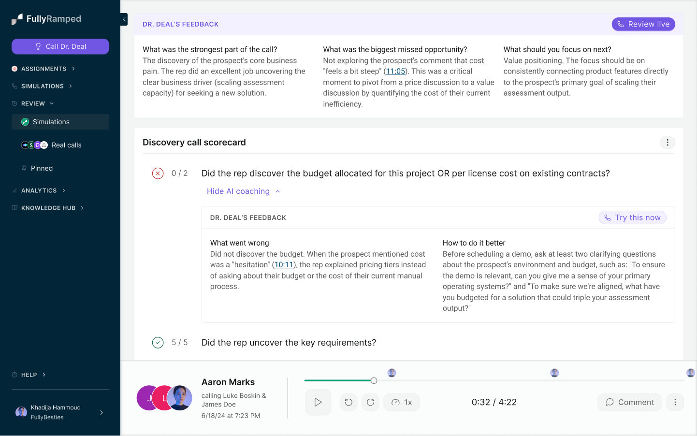Open the player's more options menu
Image resolution: width=697 pixels, height=436 pixels.
(x=675, y=402)
